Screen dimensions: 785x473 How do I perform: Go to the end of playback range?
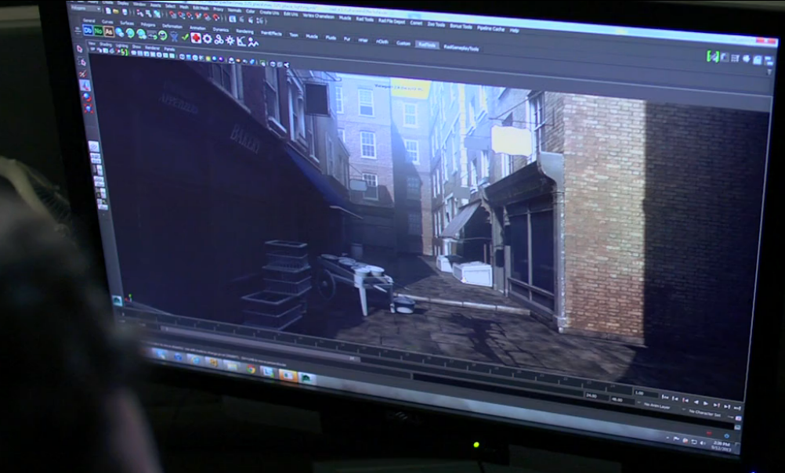737,408
